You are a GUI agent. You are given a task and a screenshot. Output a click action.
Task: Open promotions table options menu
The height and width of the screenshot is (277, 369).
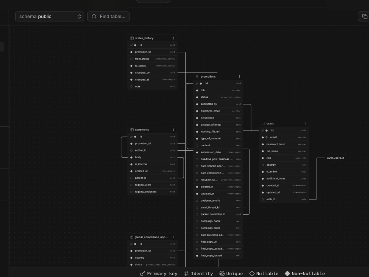tap(239, 76)
